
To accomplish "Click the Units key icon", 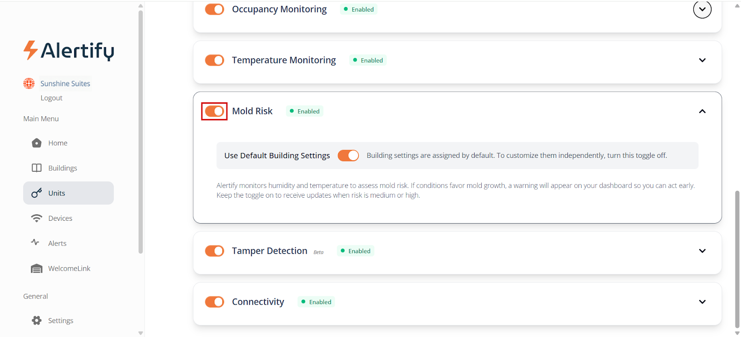I will click(x=37, y=193).
